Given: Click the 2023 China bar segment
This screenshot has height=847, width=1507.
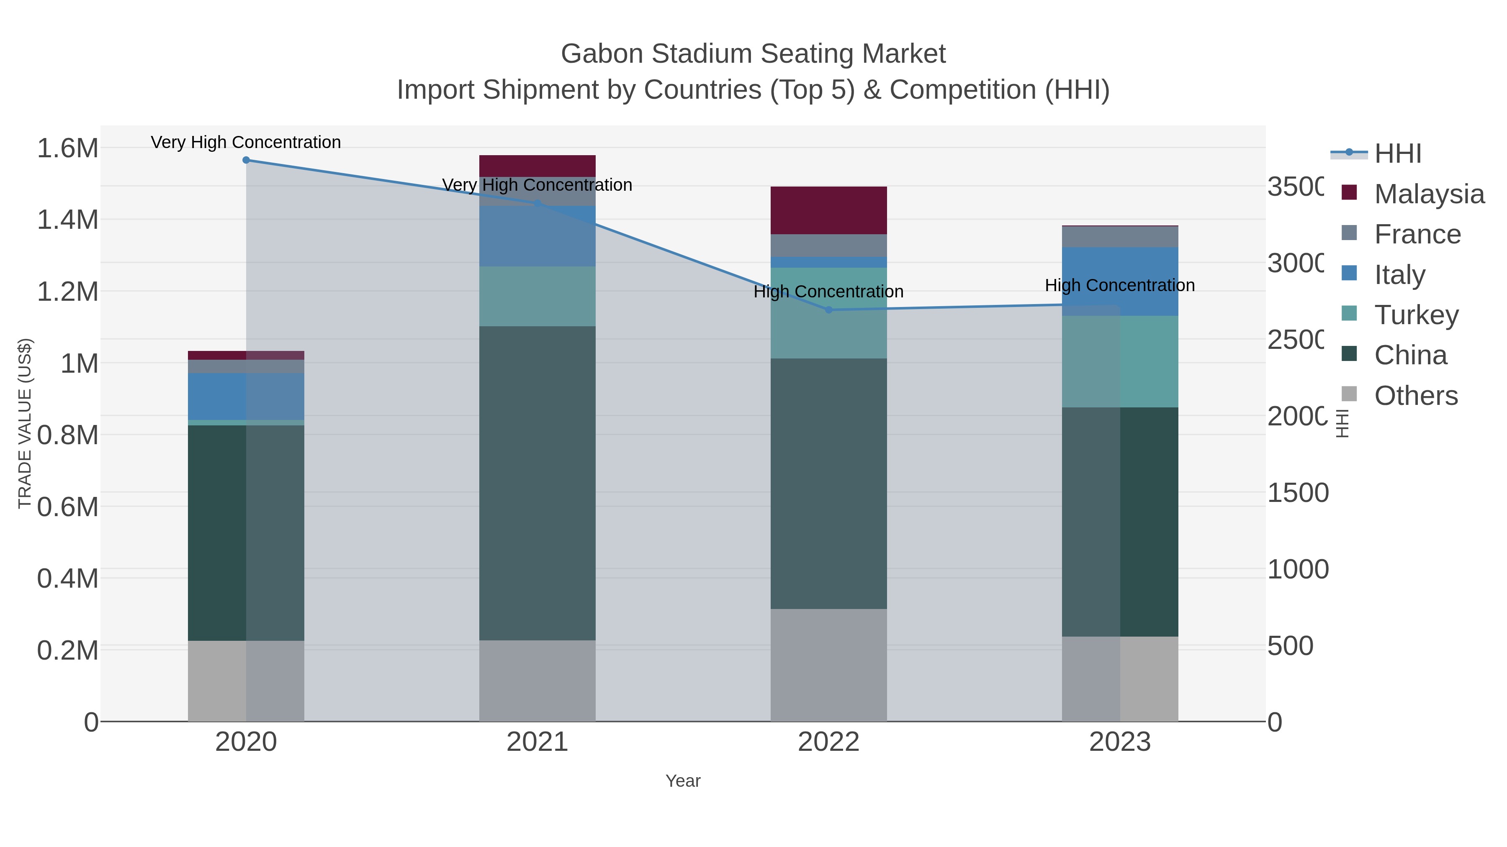Looking at the screenshot, I should point(1120,522).
